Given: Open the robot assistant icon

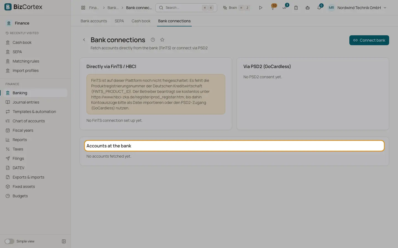Looking at the screenshot, I should click(308, 8).
